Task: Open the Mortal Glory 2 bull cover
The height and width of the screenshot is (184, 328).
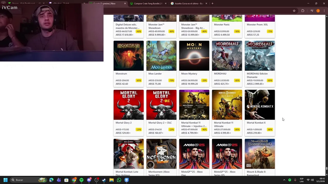Action: (129, 105)
